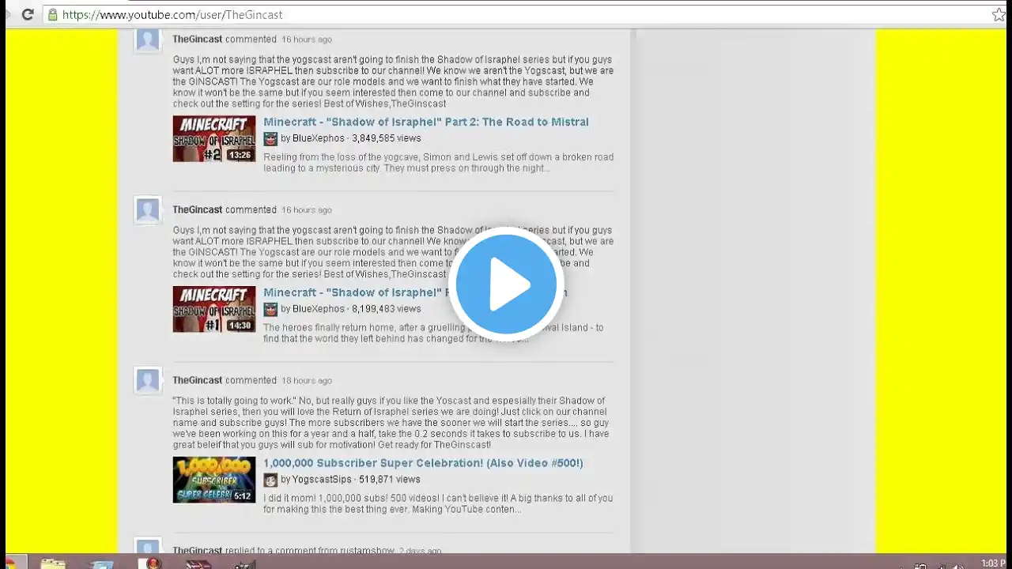Click the BlueXephos avatar icon beside 3,849,585 views
The height and width of the screenshot is (569, 1012).
pos(270,138)
